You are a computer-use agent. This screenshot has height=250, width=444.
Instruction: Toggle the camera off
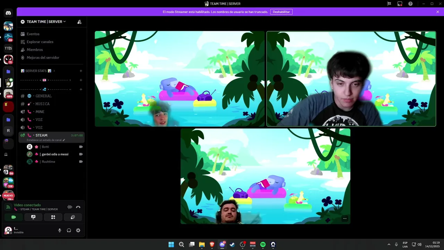pyautogui.click(x=14, y=217)
